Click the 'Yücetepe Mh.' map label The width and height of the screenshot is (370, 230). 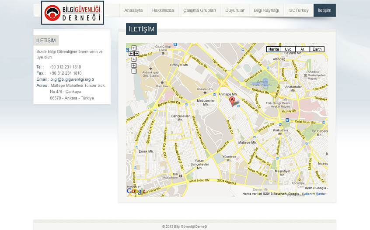click(229, 158)
